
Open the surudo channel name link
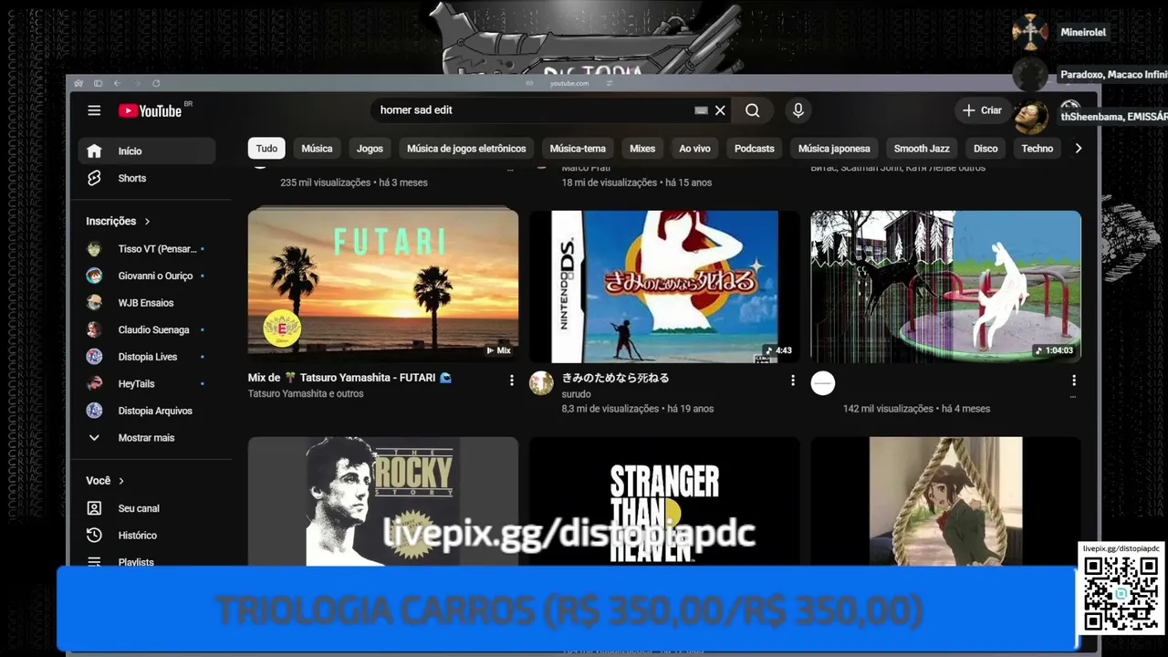pyautogui.click(x=577, y=394)
